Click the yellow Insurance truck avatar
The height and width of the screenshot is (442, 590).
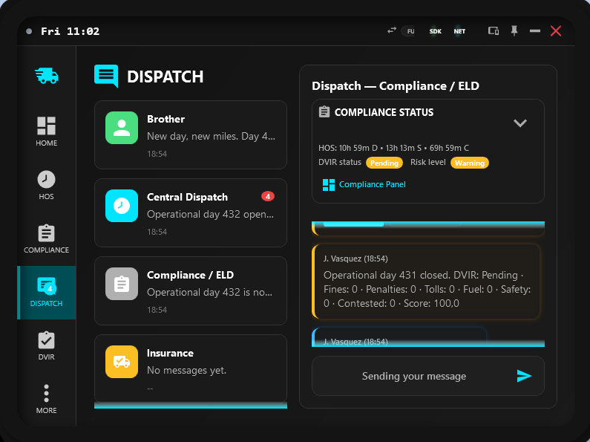[122, 362]
